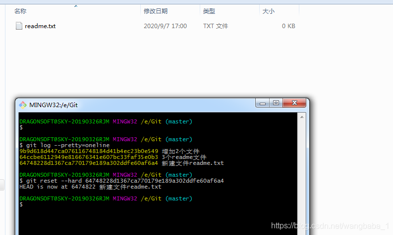The height and width of the screenshot is (235, 393).
Task: Minimize the MINGW32 Git Bash window
Action: (263, 103)
